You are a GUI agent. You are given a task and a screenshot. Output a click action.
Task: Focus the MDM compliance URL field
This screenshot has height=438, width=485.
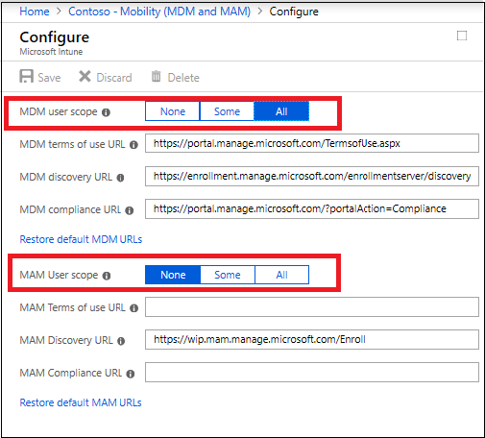312,208
